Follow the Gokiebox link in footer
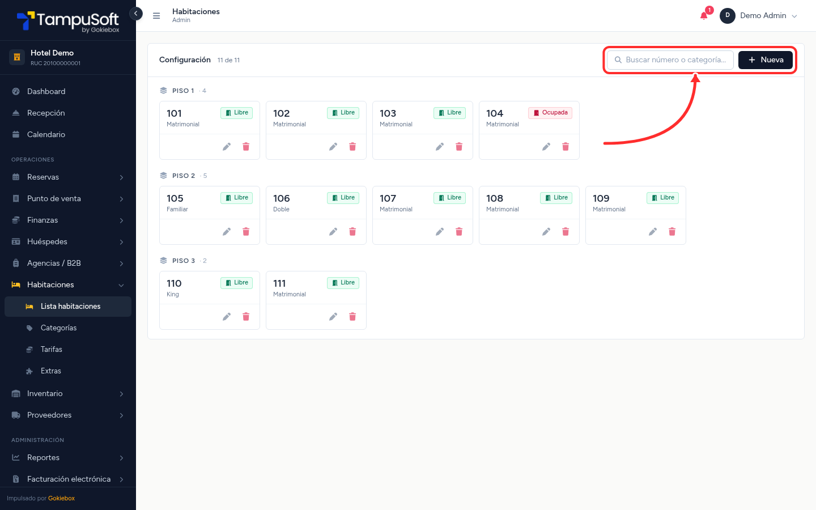 click(x=61, y=499)
